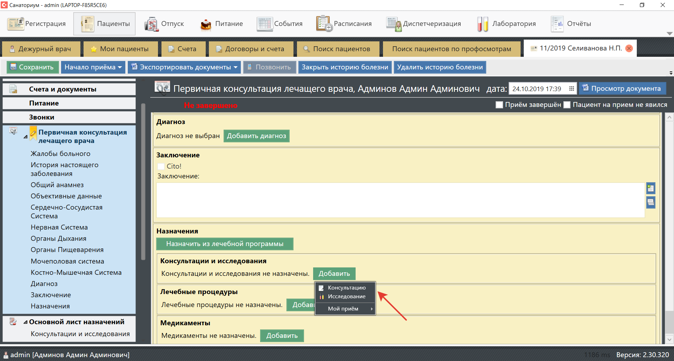This screenshot has width=674, height=361.
Task: Select Исследование from the context menu
Action: click(x=346, y=297)
